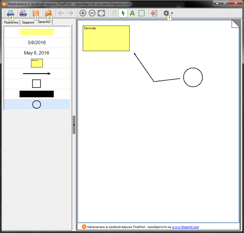Open the gear settings dropdown
Screen dimensions: 244x233
click(168, 13)
